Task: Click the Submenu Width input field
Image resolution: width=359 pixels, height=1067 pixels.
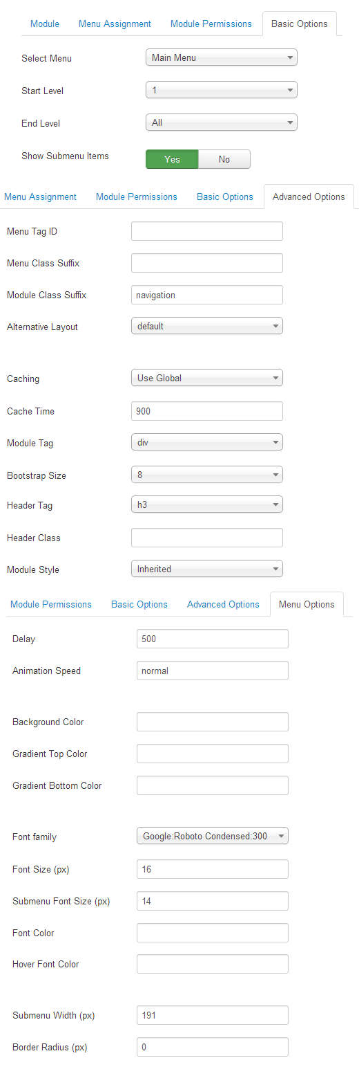Action: [213, 1015]
